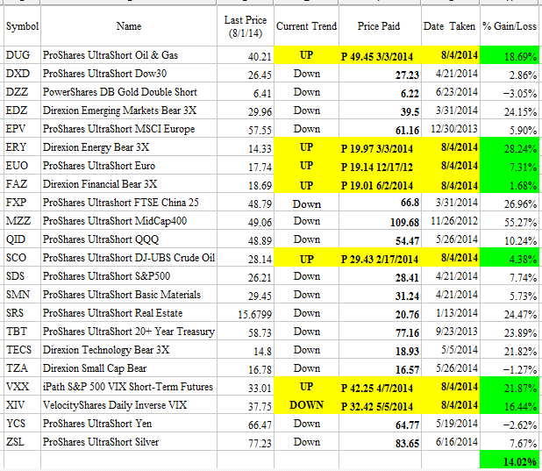Screen dimensions: 542x471
Task: Click the -1.27% loss cell
Action: pos(510,368)
